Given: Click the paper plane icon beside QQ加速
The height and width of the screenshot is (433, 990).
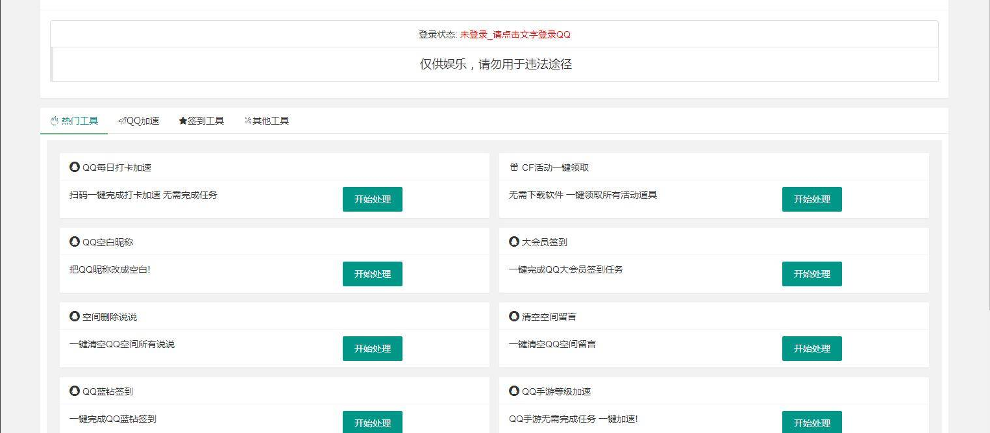Looking at the screenshot, I should [x=121, y=120].
